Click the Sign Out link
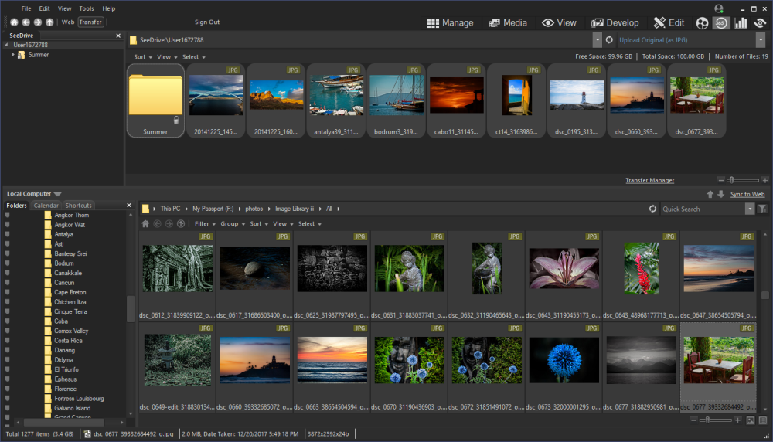This screenshot has height=442, width=773. 207,22
